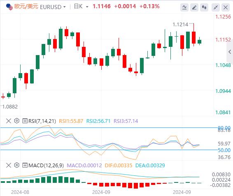Click the 1.0841 price axis label

223,112
